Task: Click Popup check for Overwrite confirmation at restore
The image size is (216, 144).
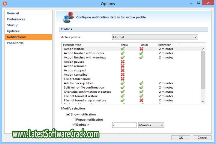Action: point(141,91)
